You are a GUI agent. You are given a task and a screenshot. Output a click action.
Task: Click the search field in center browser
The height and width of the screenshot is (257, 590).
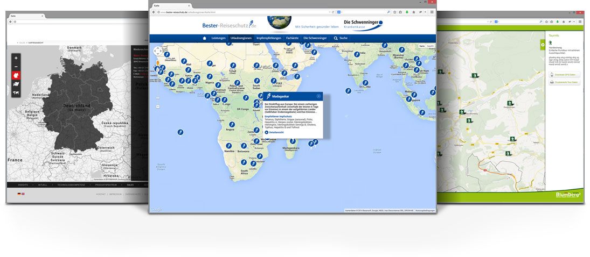point(364,12)
